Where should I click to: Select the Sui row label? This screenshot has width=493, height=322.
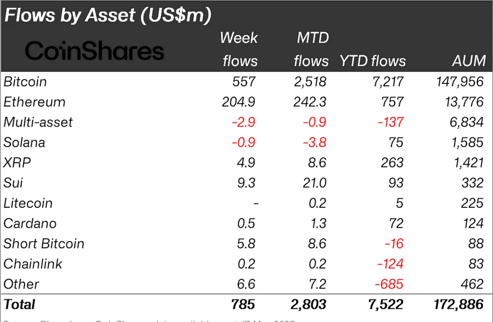13,183
